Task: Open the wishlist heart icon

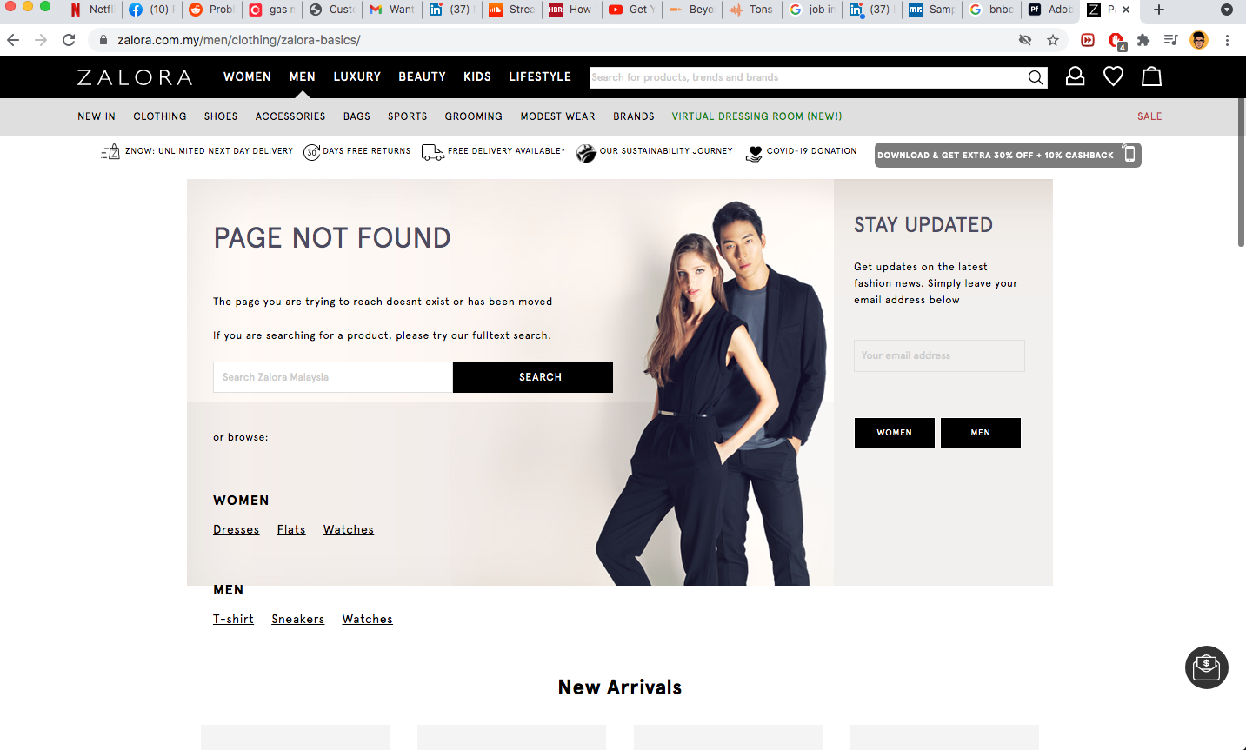Action: point(1113,76)
